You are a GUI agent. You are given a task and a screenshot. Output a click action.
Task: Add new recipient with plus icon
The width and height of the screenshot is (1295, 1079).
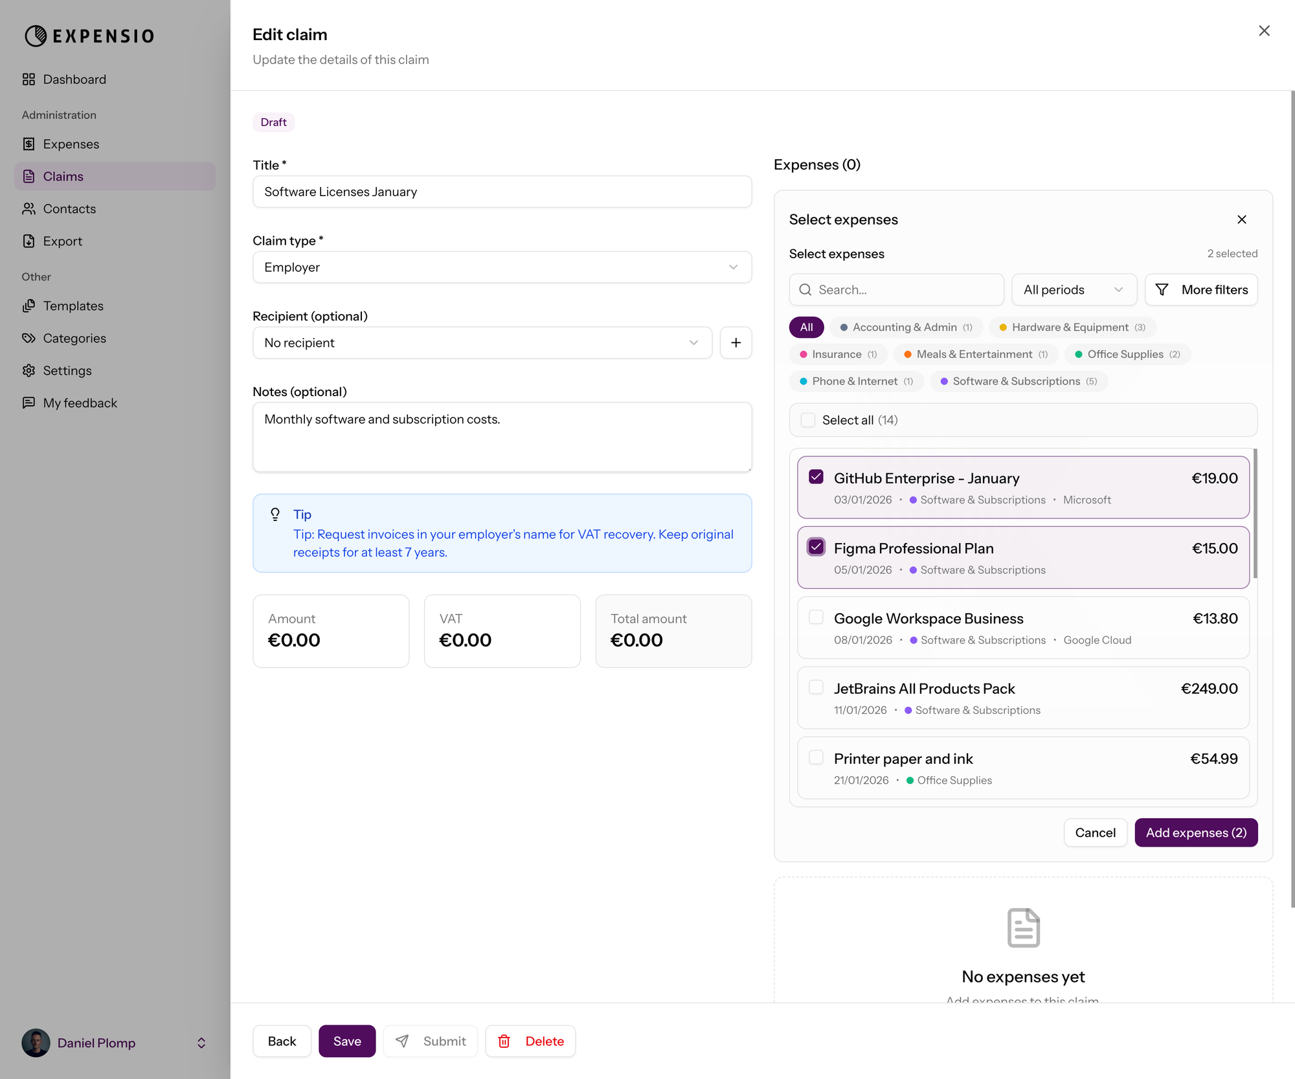tap(736, 342)
